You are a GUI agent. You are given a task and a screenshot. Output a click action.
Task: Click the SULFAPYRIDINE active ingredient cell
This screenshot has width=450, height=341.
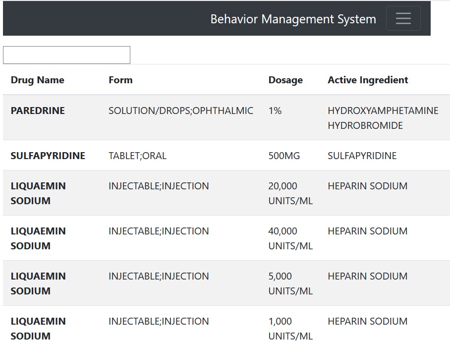click(x=362, y=156)
